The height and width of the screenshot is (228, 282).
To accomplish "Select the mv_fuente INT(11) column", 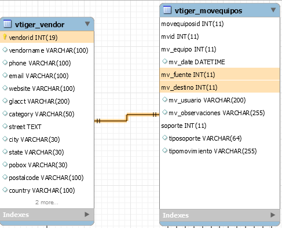I will (x=219, y=75).
